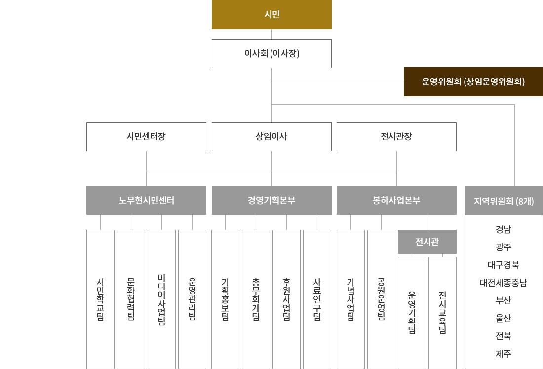Select the 시민학교팀 column
This screenshot has width=543, height=369.
tap(100, 299)
